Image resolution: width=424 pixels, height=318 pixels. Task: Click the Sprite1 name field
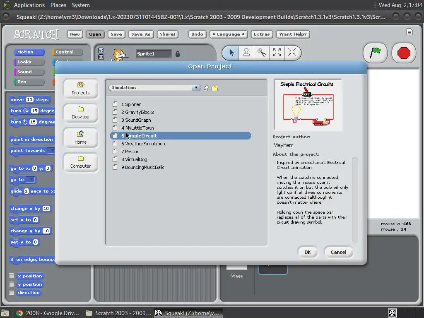coord(154,54)
